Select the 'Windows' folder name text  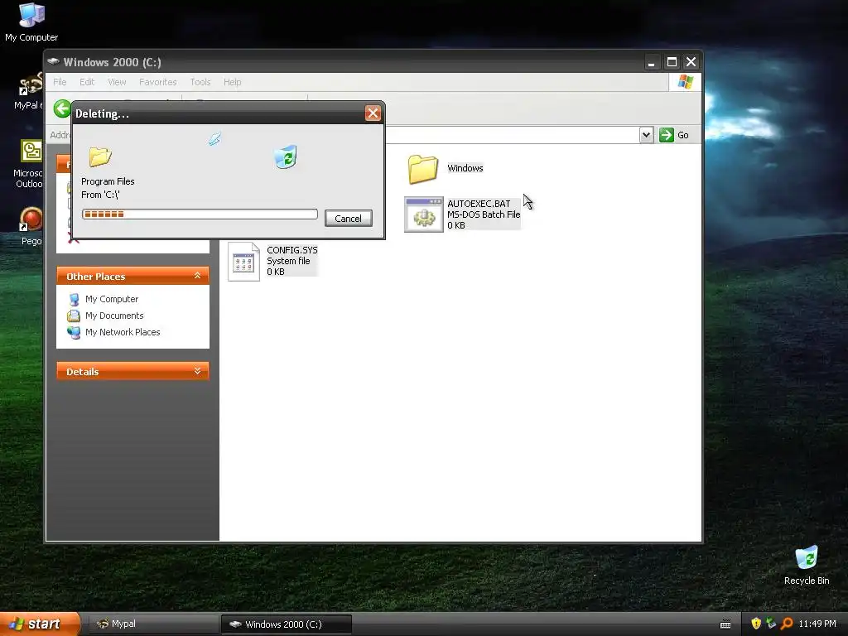(x=465, y=168)
